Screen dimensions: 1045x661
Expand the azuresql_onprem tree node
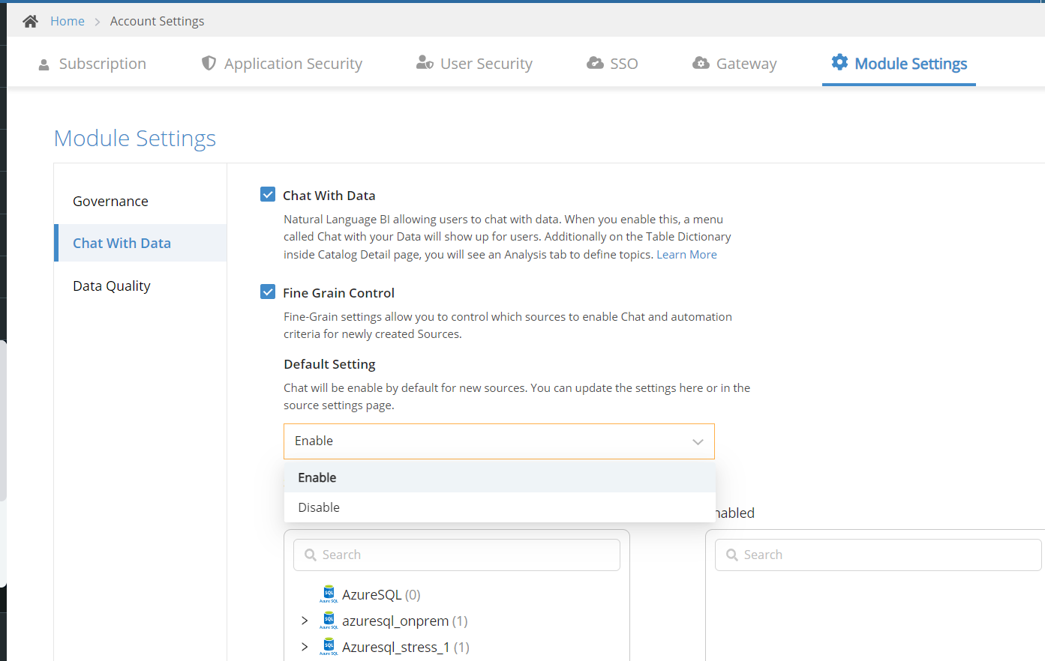pos(305,621)
